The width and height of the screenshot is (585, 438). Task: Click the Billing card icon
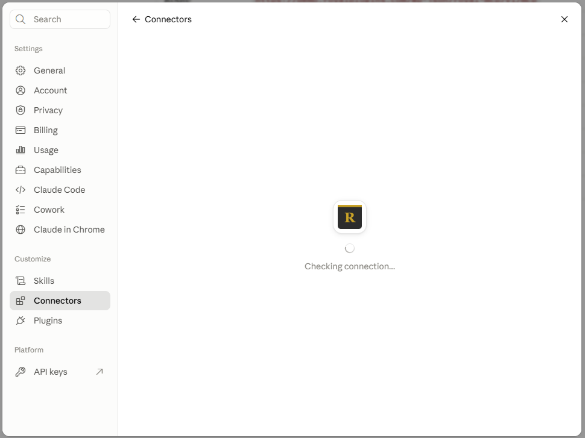21,130
